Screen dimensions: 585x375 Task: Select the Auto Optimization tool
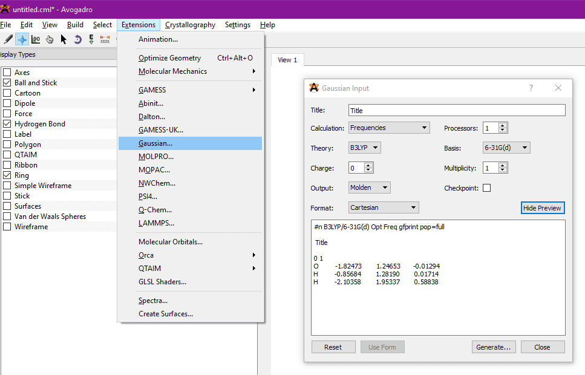[91, 39]
